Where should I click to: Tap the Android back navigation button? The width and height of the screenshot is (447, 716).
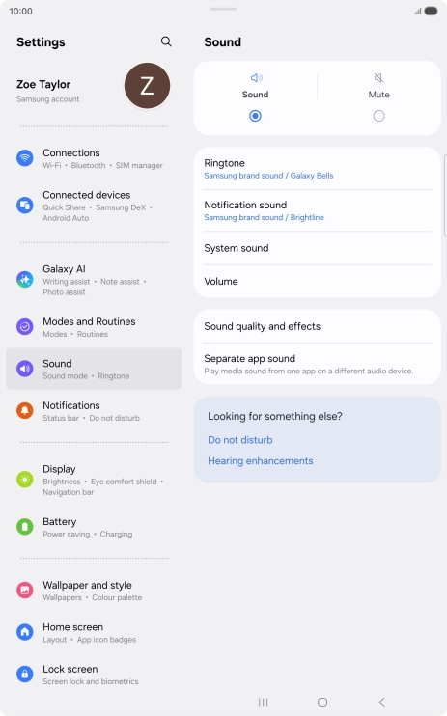(x=381, y=702)
